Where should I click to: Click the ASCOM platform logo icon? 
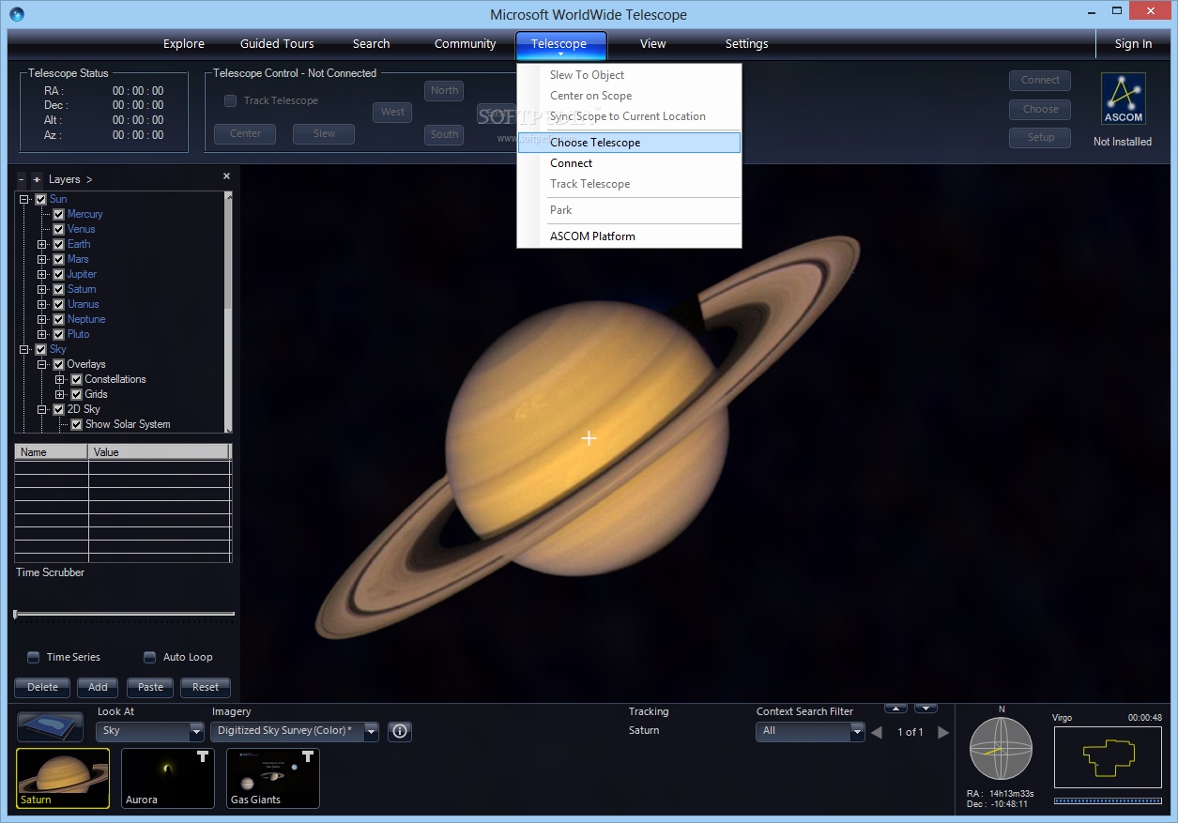(x=1123, y=99)
